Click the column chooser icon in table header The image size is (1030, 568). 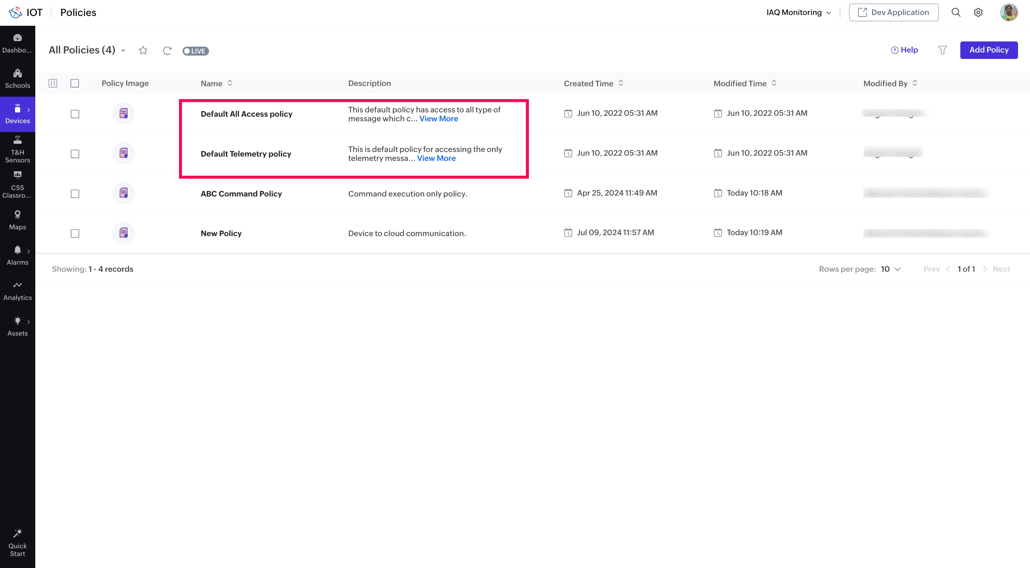(53, 83)
